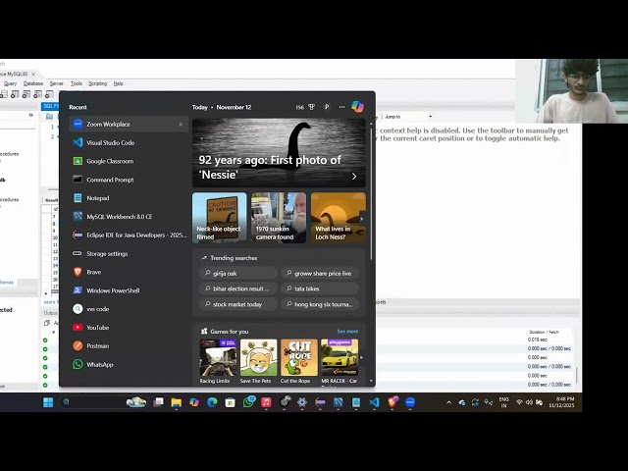Open Database menu in MySQL Workbench
Screen dimensions: 628x471
click(33, 83)
